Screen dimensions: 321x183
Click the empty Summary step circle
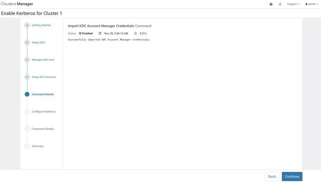[27, 146]
